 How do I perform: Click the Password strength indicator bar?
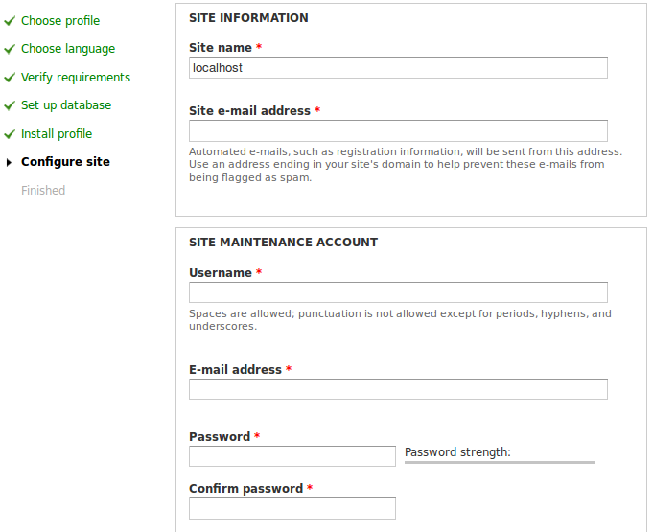499,462
